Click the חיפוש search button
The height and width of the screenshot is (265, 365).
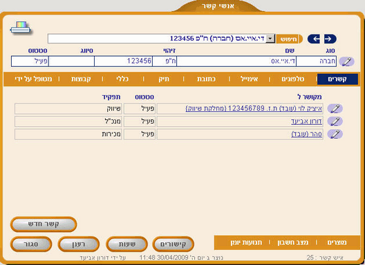(289, 39)
